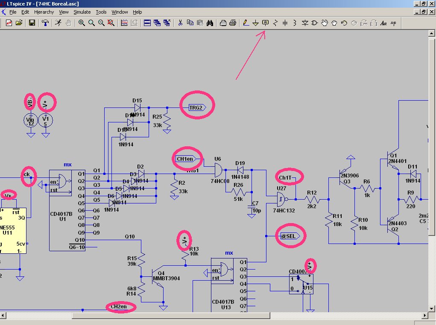This screenshot has width=436, height=325.
Task: Open the component (AND gate) tool
Action: tap(315, 23)
